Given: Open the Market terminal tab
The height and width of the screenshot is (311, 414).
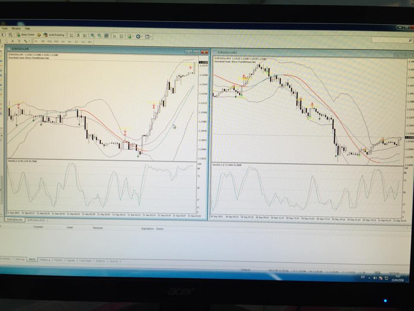Looking at the screenshot, I should click(58, 260).
